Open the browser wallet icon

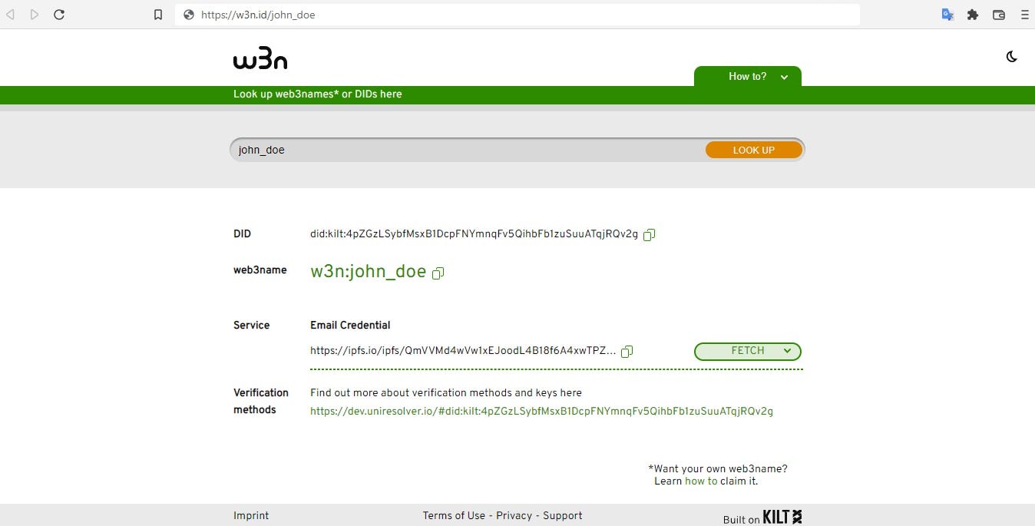pos(999,15)
